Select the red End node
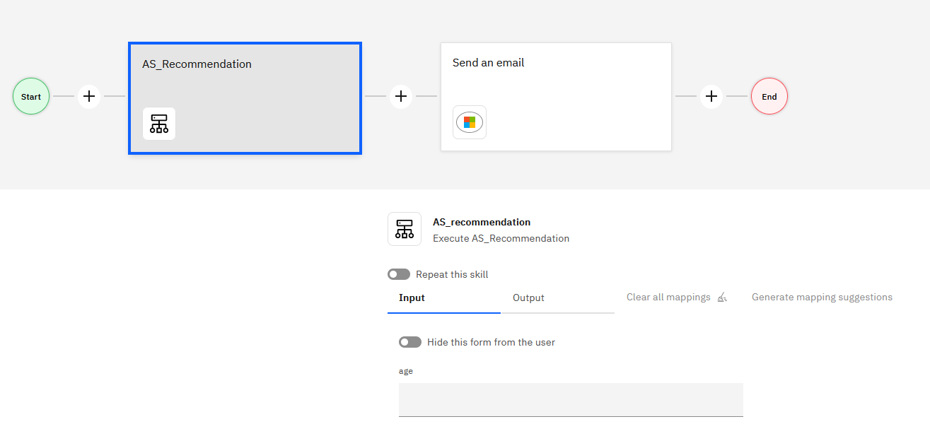930x424 pixels. tap(769, 97)
